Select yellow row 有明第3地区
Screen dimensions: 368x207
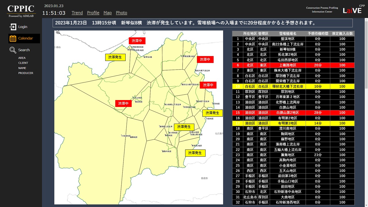(287, 123)
